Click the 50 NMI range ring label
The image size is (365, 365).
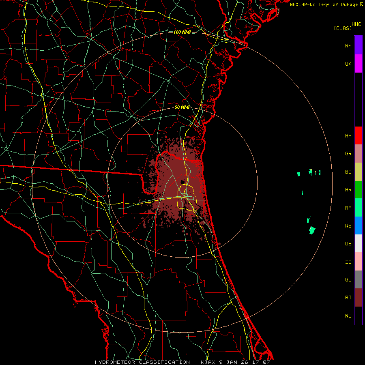click(x=182, y=107)
